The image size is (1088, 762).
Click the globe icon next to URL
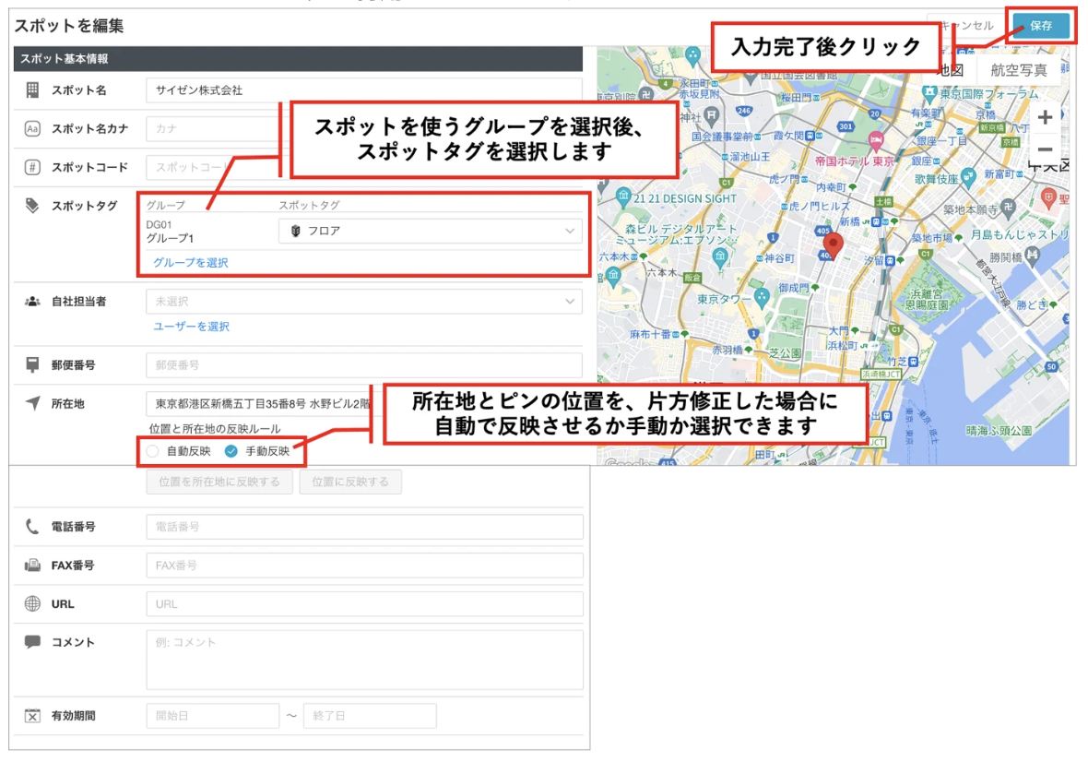click(x=32, y=603)
